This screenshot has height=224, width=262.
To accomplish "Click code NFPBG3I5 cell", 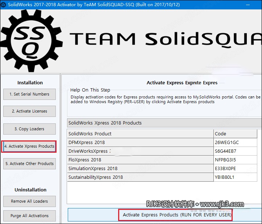I will (235, 160).
